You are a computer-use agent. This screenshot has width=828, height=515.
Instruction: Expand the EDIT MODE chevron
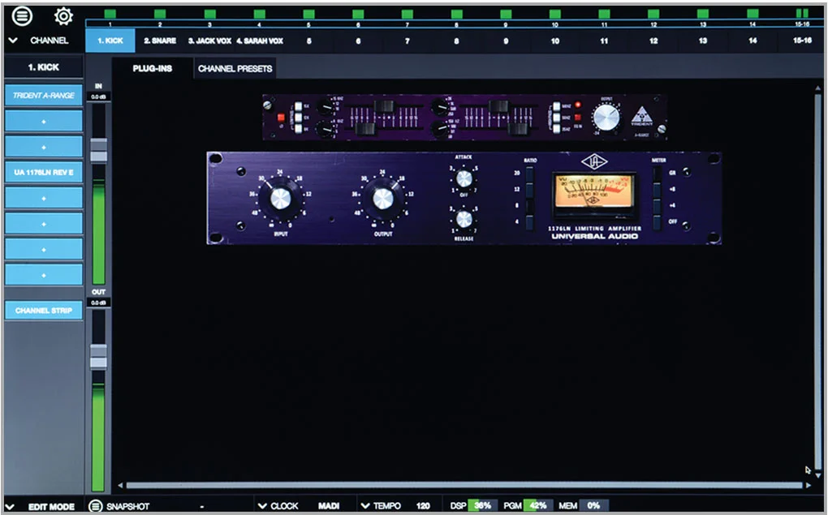tap(10, 507)
